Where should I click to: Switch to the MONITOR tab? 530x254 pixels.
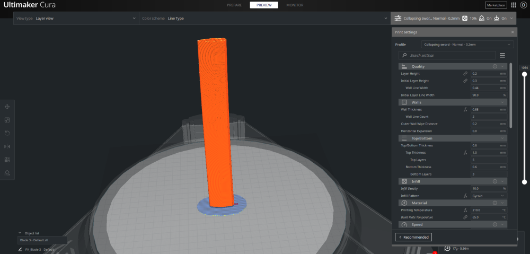coord(295,5)
